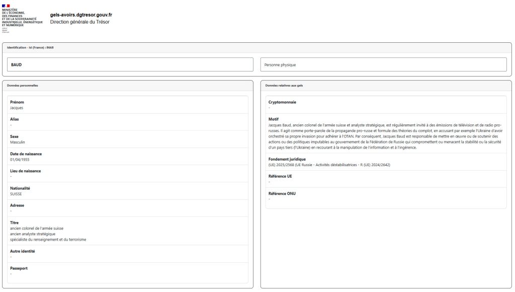Open the gels-avoirs.dgtresor.gouv.fr site title
The height and width of the screenshot is (292, 515).
[x=81, y=15]
